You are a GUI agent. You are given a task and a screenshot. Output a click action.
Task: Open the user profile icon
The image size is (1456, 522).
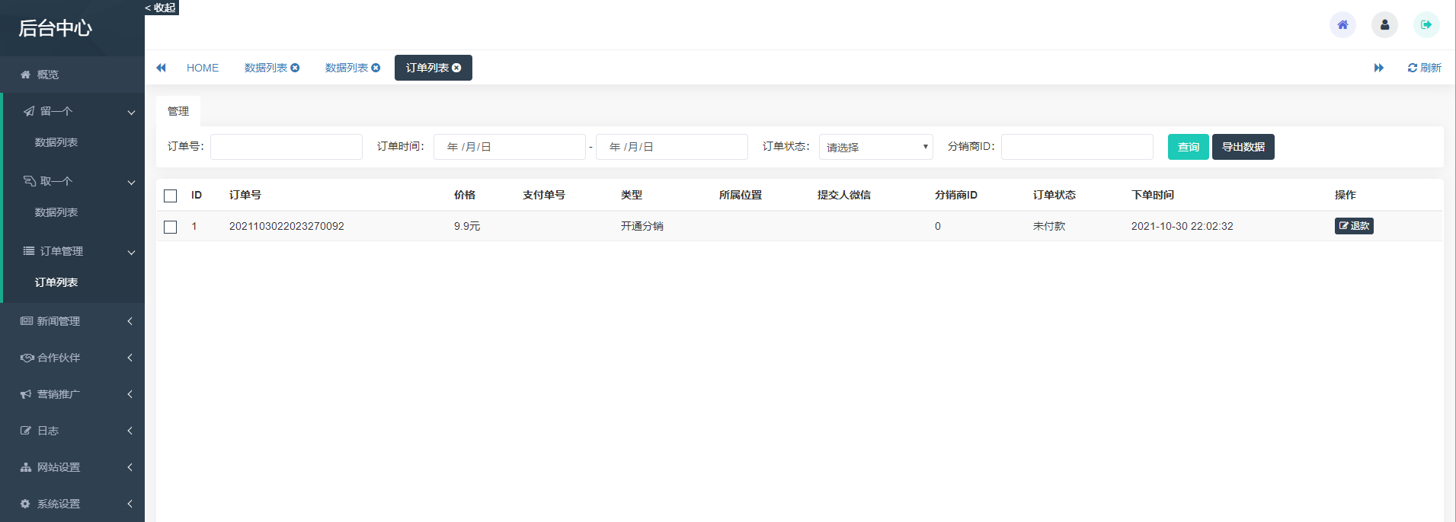coord(1384,25)
